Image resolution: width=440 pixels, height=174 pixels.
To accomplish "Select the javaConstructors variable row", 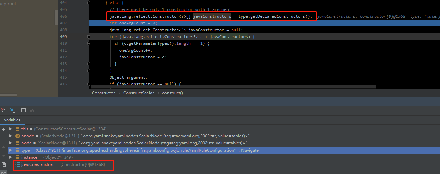I will (x=225, y=165).
